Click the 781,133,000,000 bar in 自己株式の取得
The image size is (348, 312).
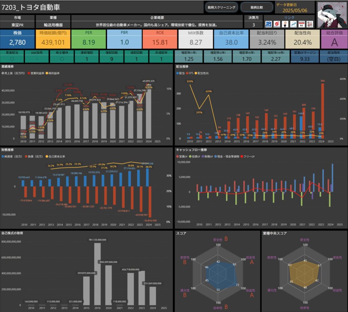click(98, 274)
